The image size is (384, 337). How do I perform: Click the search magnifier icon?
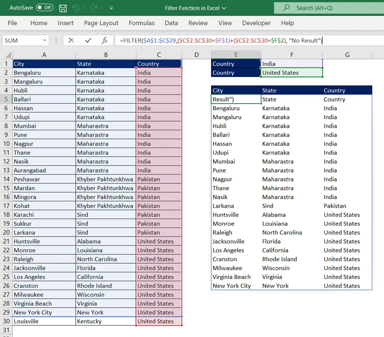(287, 8)
